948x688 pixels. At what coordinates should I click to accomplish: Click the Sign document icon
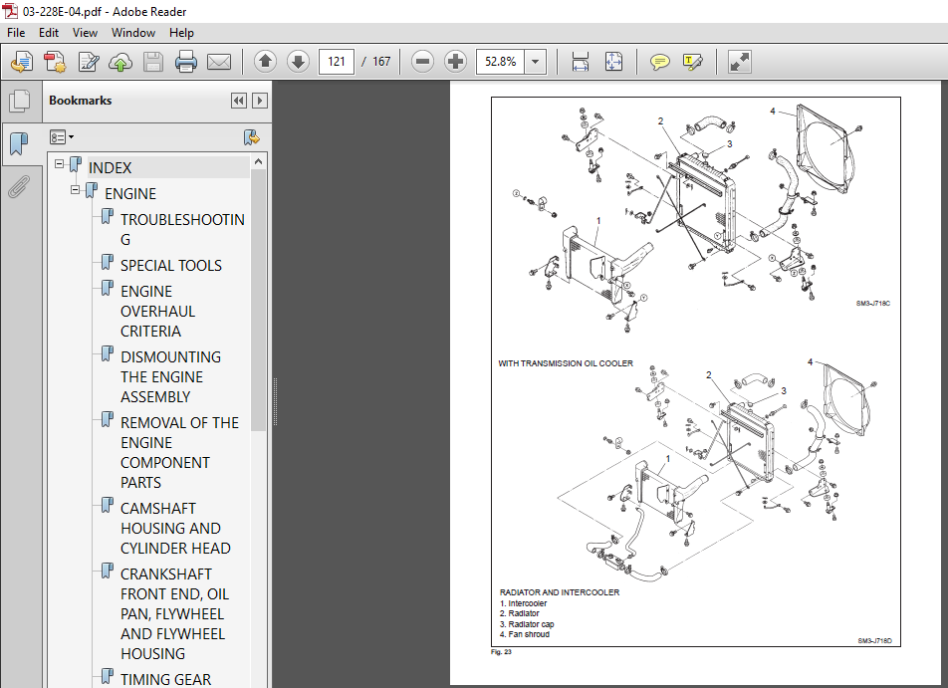pos(89,62)
